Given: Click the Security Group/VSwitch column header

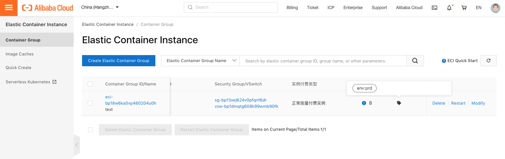Looking at the screenshot, I should 238,84.
